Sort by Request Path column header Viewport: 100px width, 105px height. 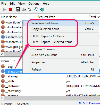coord(62,17)
